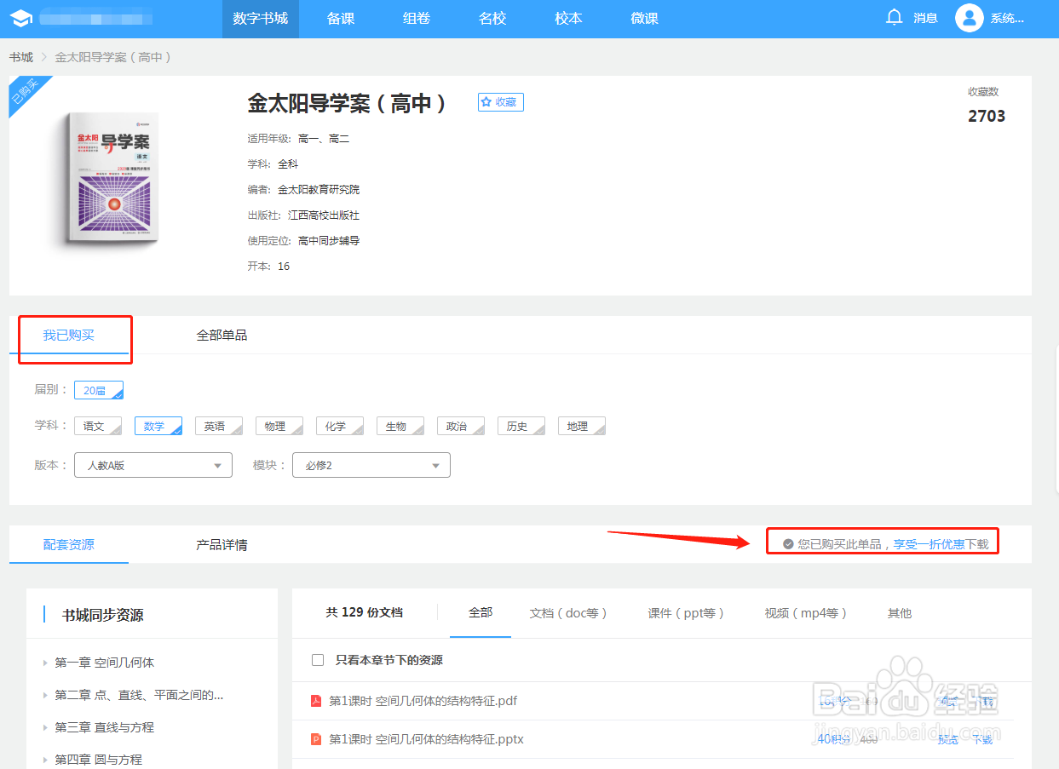Expand 第一章 空间几何体 chapter
The width and height of the screenshot is (1059, 769).
coord(105,663)
